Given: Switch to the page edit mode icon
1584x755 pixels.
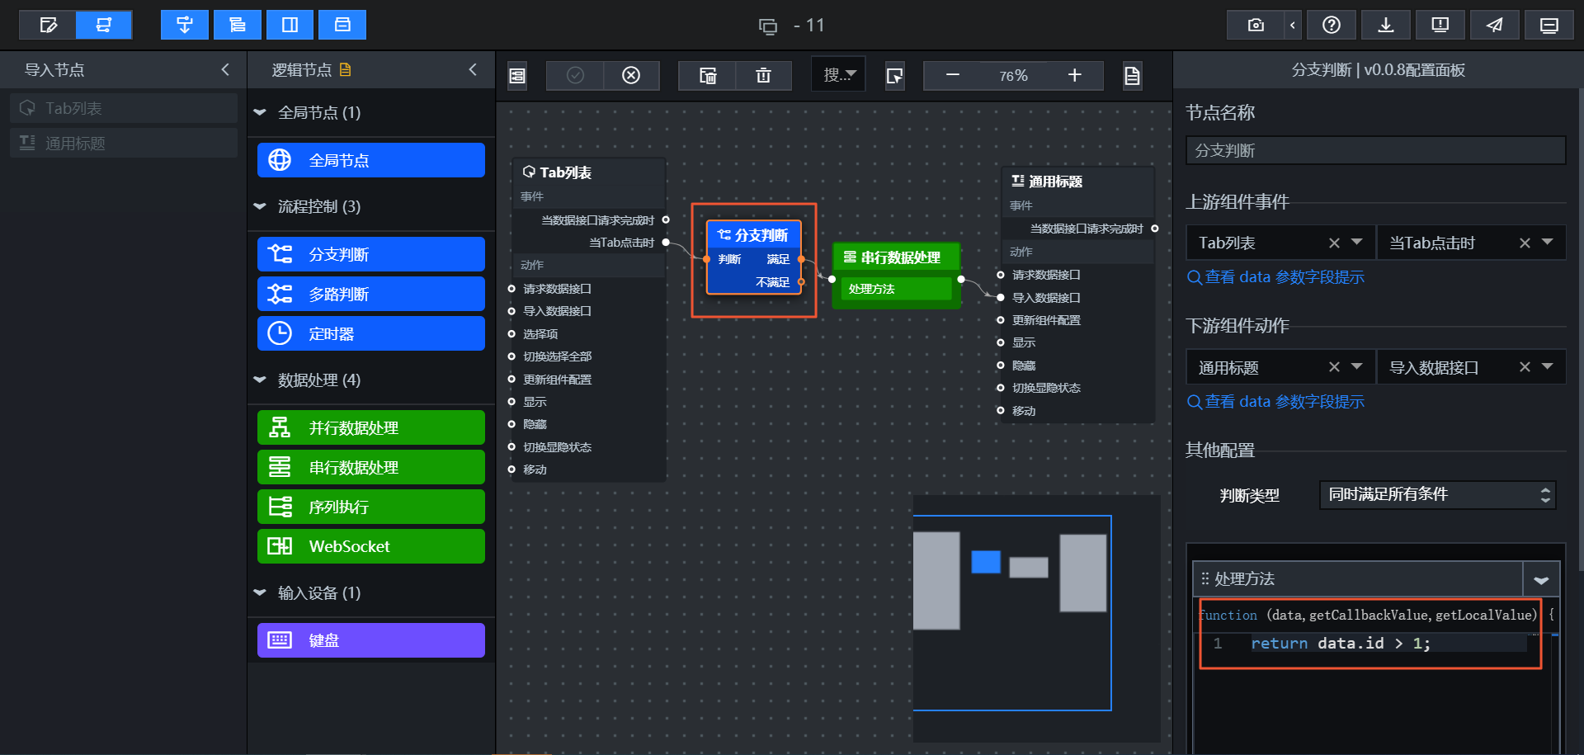Looking at the screenshot, I should [x=48, y=25].
